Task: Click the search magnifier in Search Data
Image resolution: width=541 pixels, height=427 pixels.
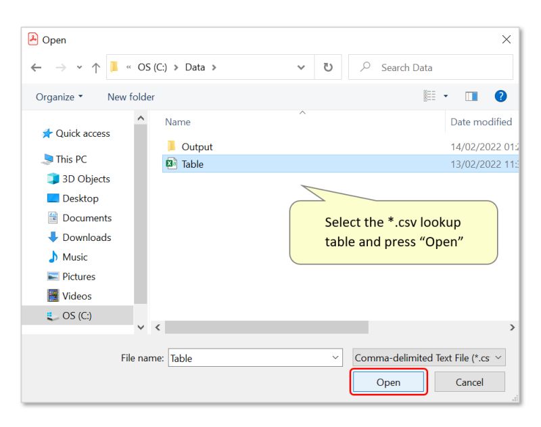Action: click(x=365, y=67)
